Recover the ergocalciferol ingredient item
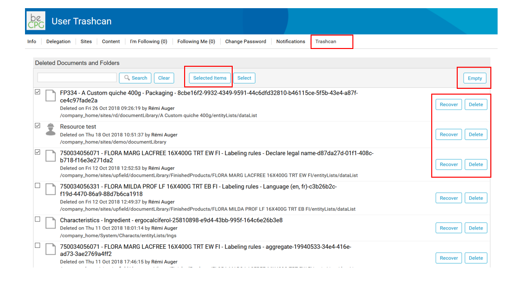This screenshot has height=303, width=525. point(449,228)
